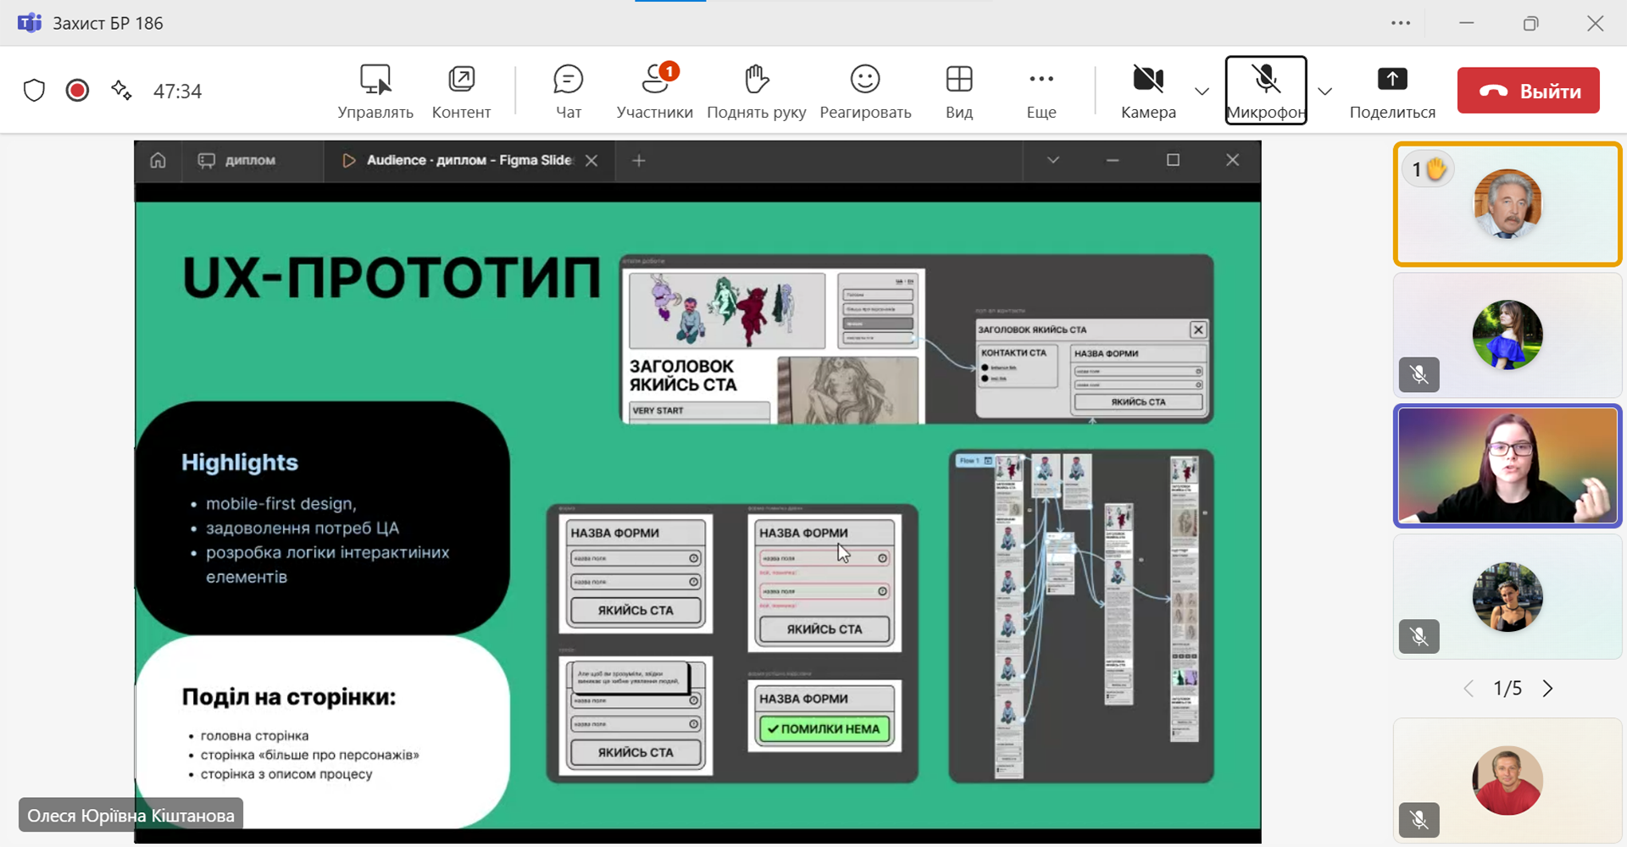Click the red recording indicator
Image resolution: width=1627 pixels, height=847 pixels.
[77, 91]
